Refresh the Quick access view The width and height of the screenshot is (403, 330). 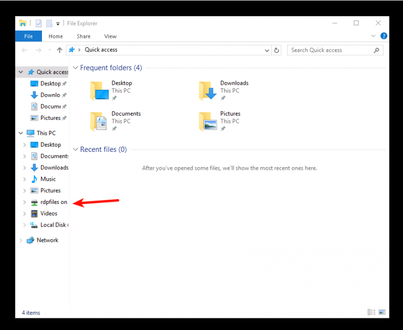tap(277, 50)
